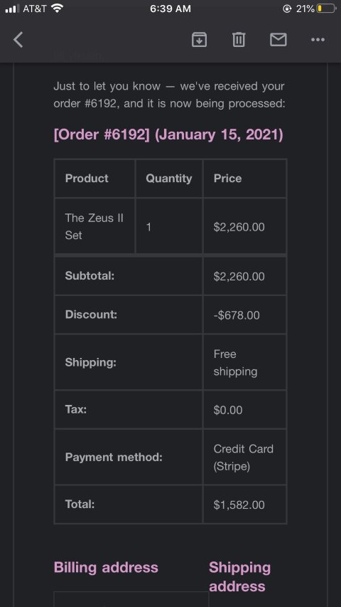The width and height of the screenshot is (341, 607).
Task: Tap the Wi-Fi icon in status bar
Action: (58, 9)
